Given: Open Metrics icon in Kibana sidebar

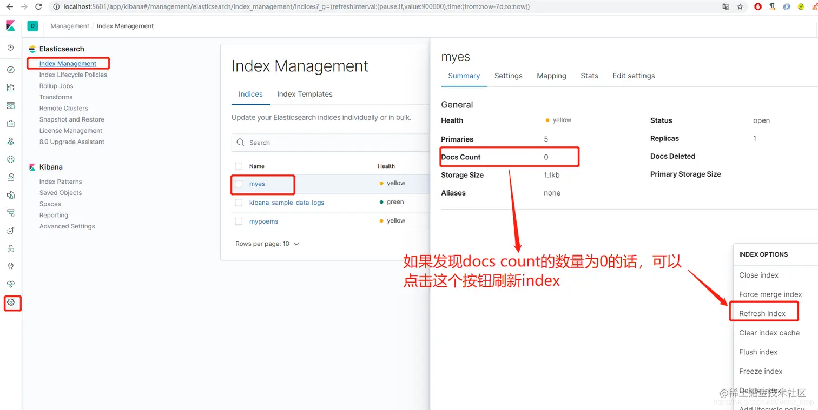Looking at the screenshot, I should pos(10,177).
